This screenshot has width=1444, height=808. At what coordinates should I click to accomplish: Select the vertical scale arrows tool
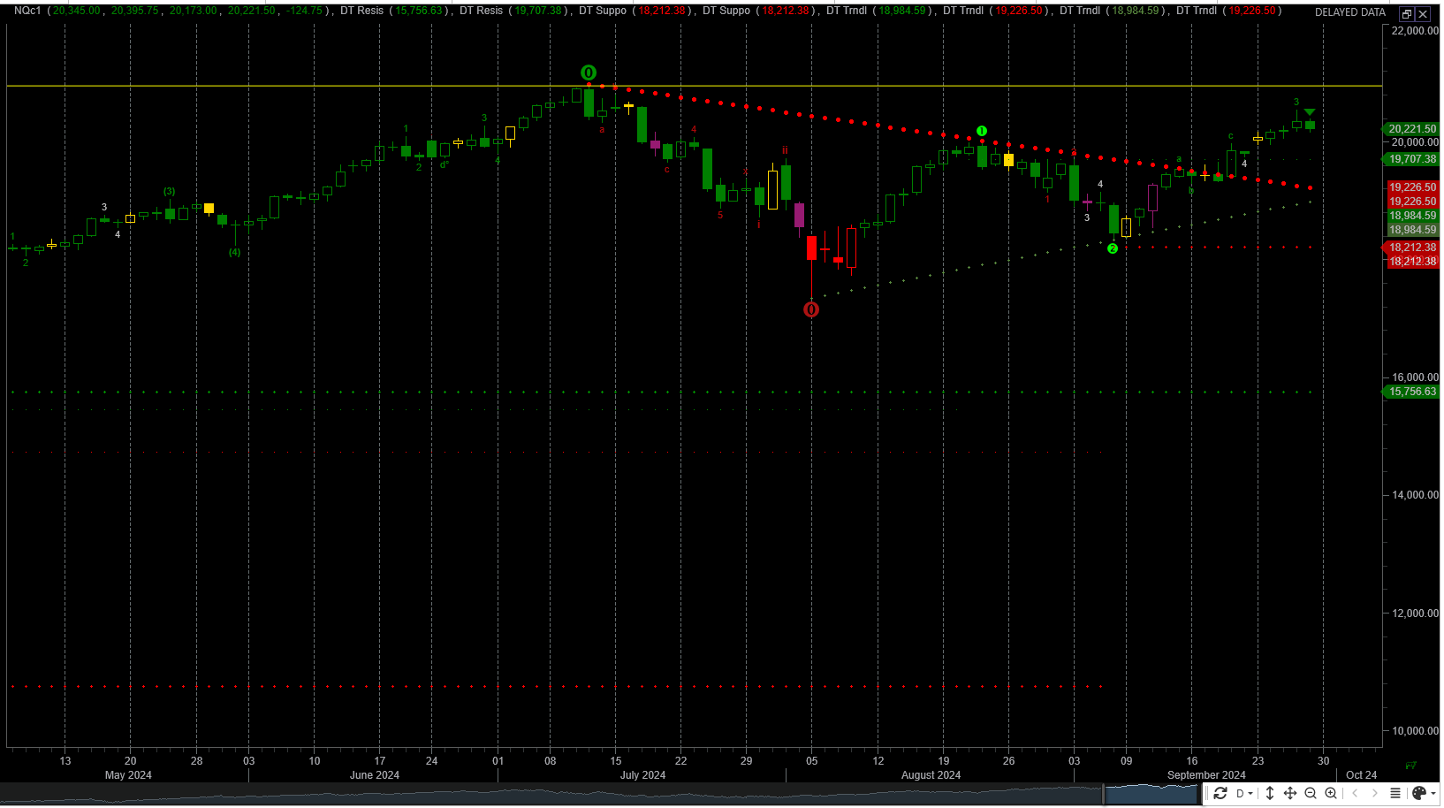coord(1270,793)
